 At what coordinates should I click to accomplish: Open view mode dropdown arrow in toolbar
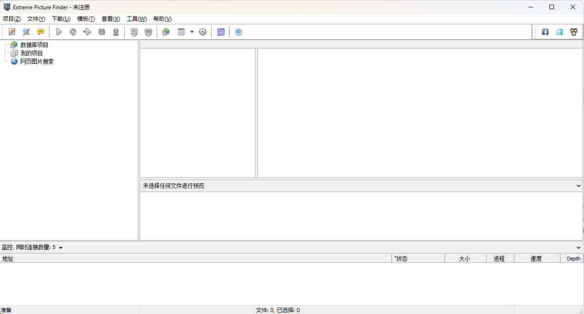coord(192,32)
